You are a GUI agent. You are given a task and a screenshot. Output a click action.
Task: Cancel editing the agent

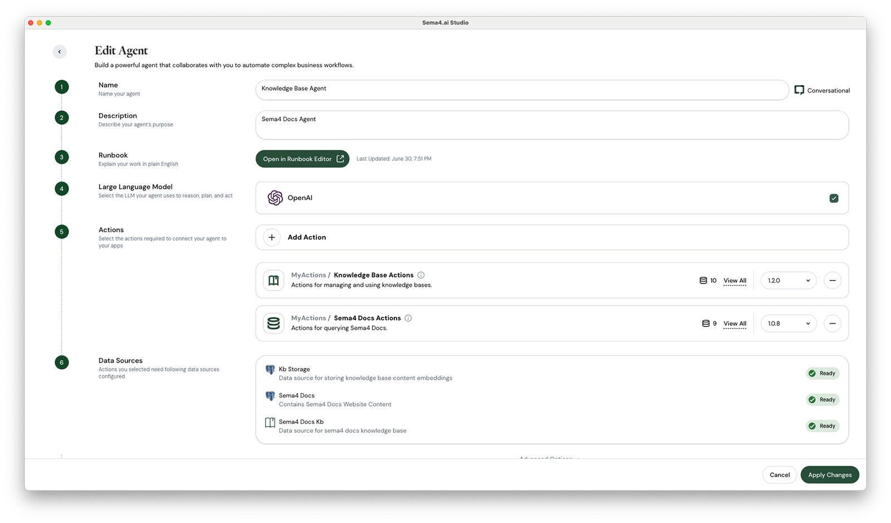click(x=779, y=475)
